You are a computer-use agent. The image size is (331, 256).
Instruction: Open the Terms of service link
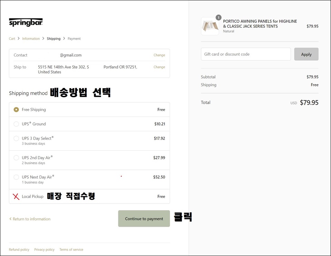[71, 249]
